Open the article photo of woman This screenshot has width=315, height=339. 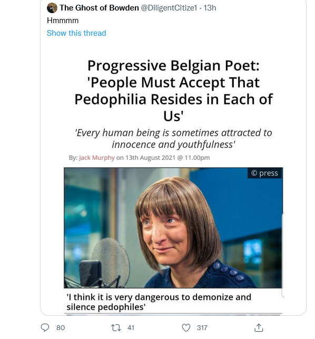[x=173, y=227]
